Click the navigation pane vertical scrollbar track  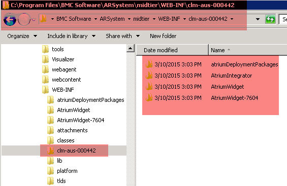131,119
